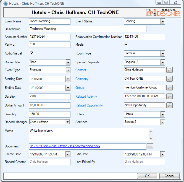
Task: Open the Event Status dropdown
Action: [163, 22]
